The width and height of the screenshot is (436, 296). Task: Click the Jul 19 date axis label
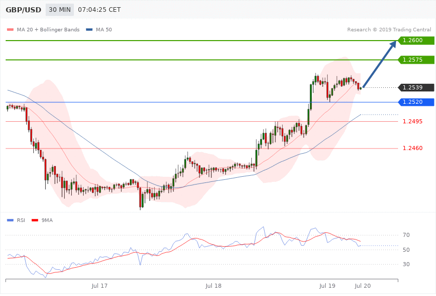pyautogui.click(x=327, y=286)
